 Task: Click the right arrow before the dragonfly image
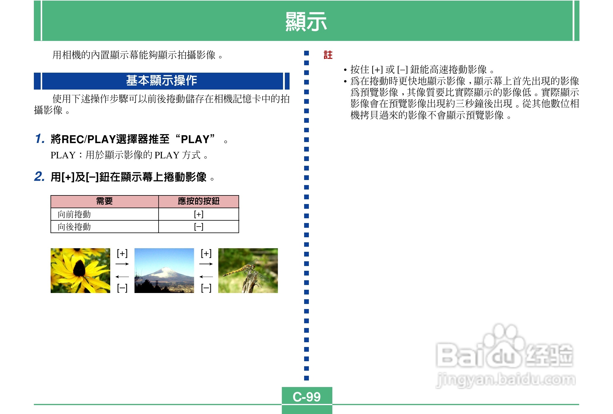point(206,264)
